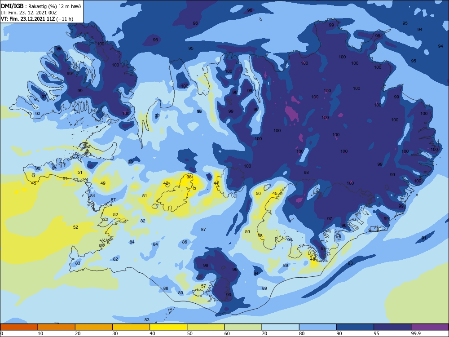This screenshot has width=449, height=337.
Task: Click the '92' humidity value on the map
Action: 157,116
